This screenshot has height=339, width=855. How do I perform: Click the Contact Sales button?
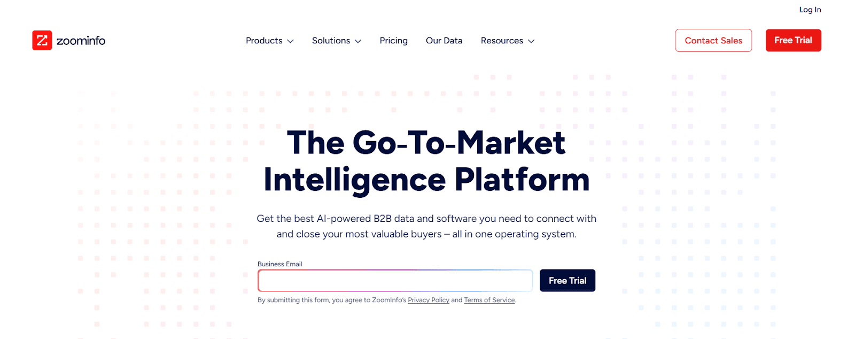713,40
